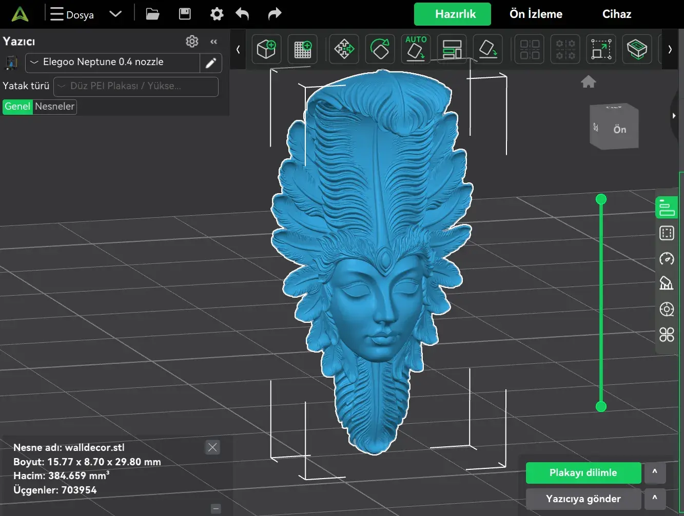The image size is (684, 516).
Task: Click the AUTO orient icon
Action: tap(416, 49)
